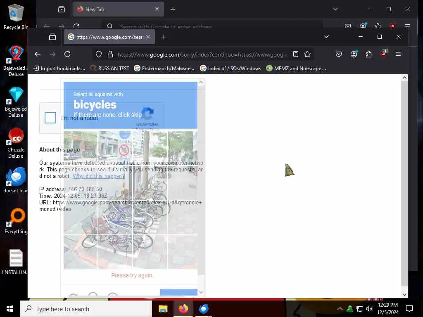
Task: Open the hamburger application menu in front window
Action: 398,54
